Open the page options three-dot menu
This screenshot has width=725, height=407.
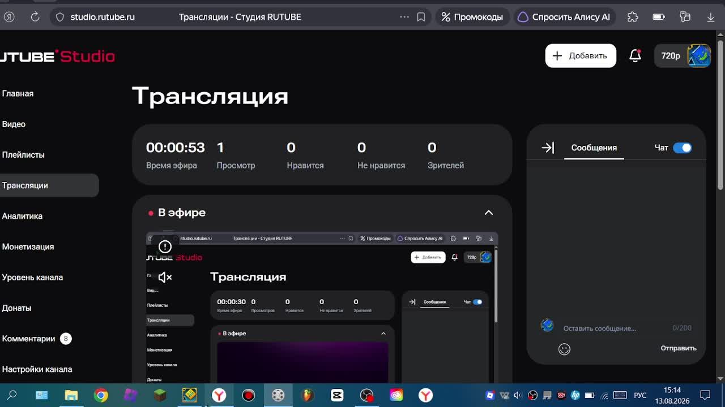click(x=404, y=17)
